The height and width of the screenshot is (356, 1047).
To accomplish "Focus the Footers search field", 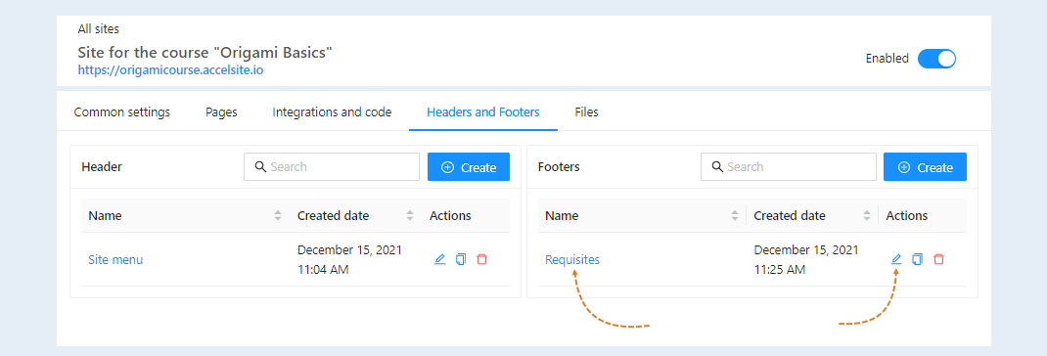I will [789, 167].
